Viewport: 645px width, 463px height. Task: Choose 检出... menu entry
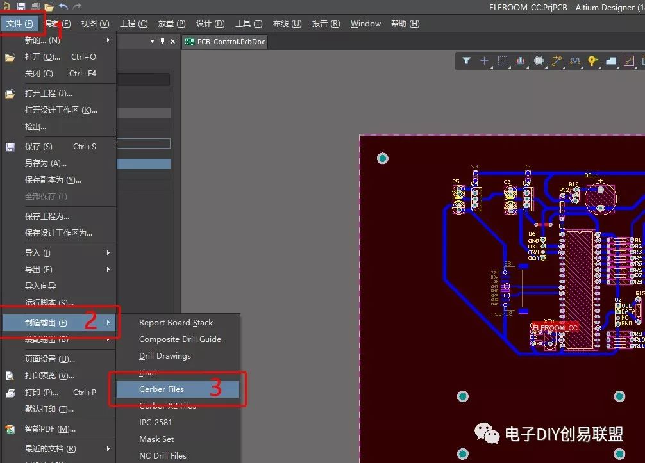59,127
